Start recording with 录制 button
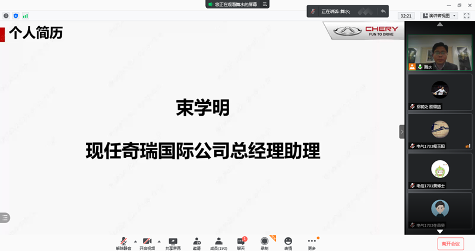The width and height of the screenshot is (475, 251). click(264, 242)
